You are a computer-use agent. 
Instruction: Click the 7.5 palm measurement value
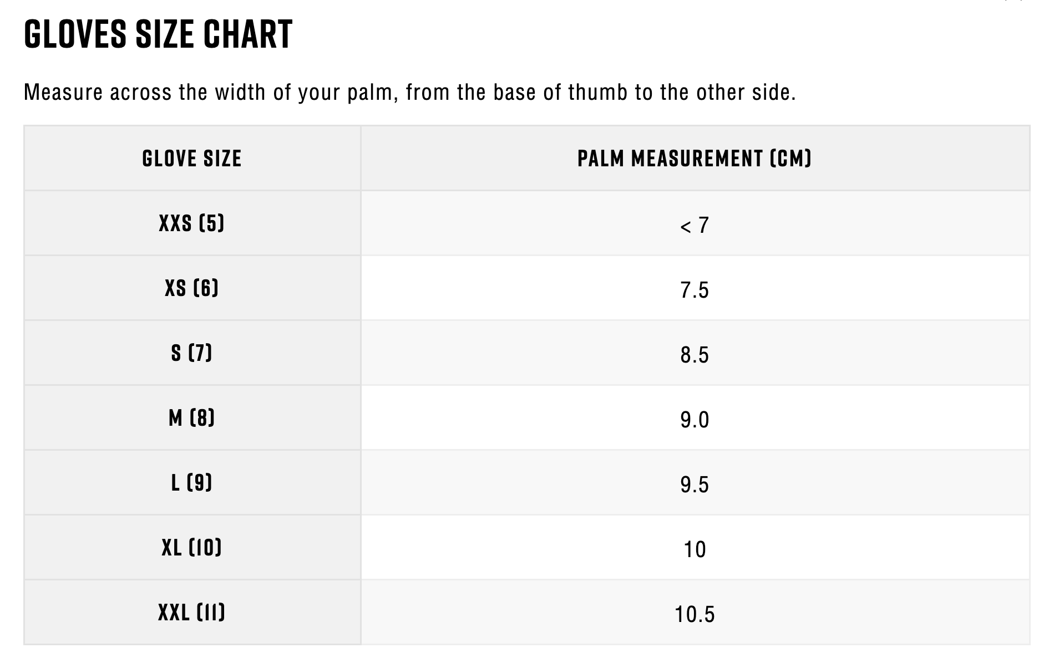click(x=695, y=290)
